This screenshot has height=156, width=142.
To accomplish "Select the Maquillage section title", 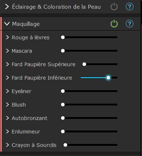I will [26, 24].
